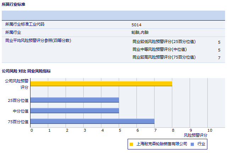Viewport: 235px width, 153px height.
Task: Click the 公司风险 对比 同业风险指标 heading
Action: (x=26, y=71)
